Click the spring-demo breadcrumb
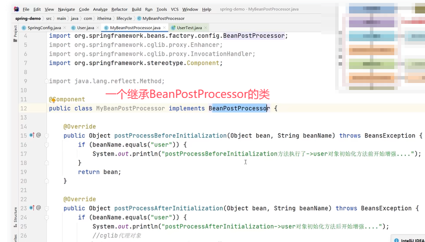This screenshot has width=425, height=242. click(28, 18)
